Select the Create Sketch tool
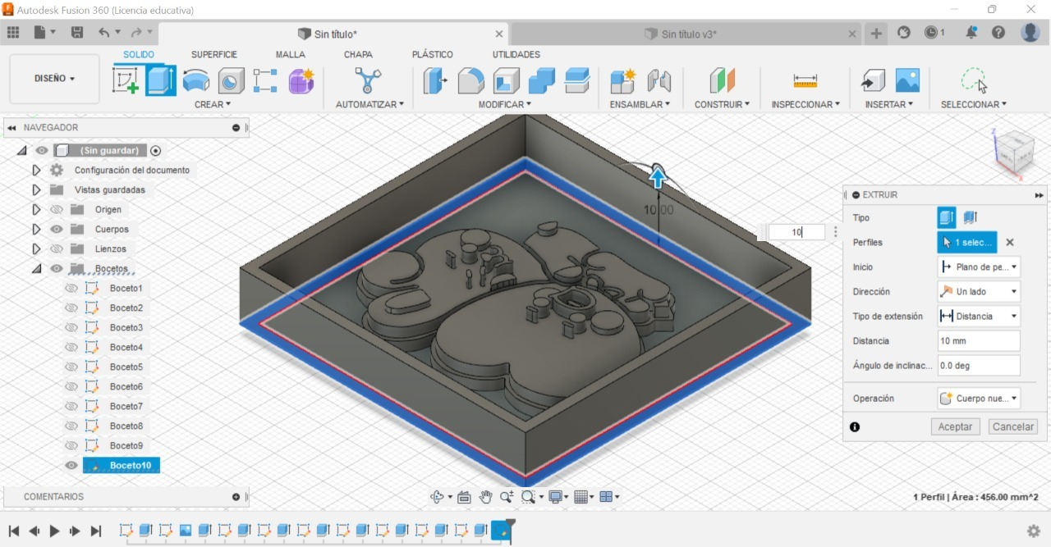The image size is (1051, 547). coord(126,80)
